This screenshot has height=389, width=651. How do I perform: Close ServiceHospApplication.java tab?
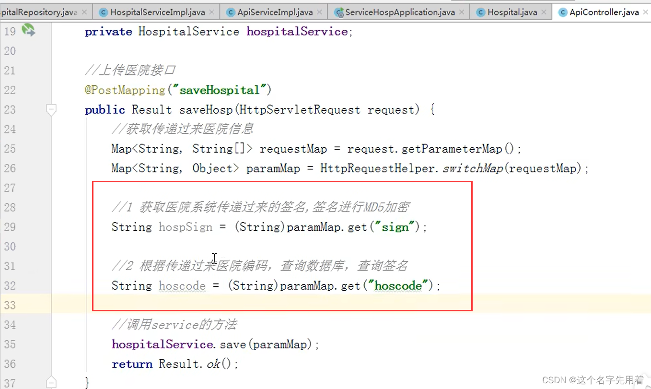coord(462,12)
